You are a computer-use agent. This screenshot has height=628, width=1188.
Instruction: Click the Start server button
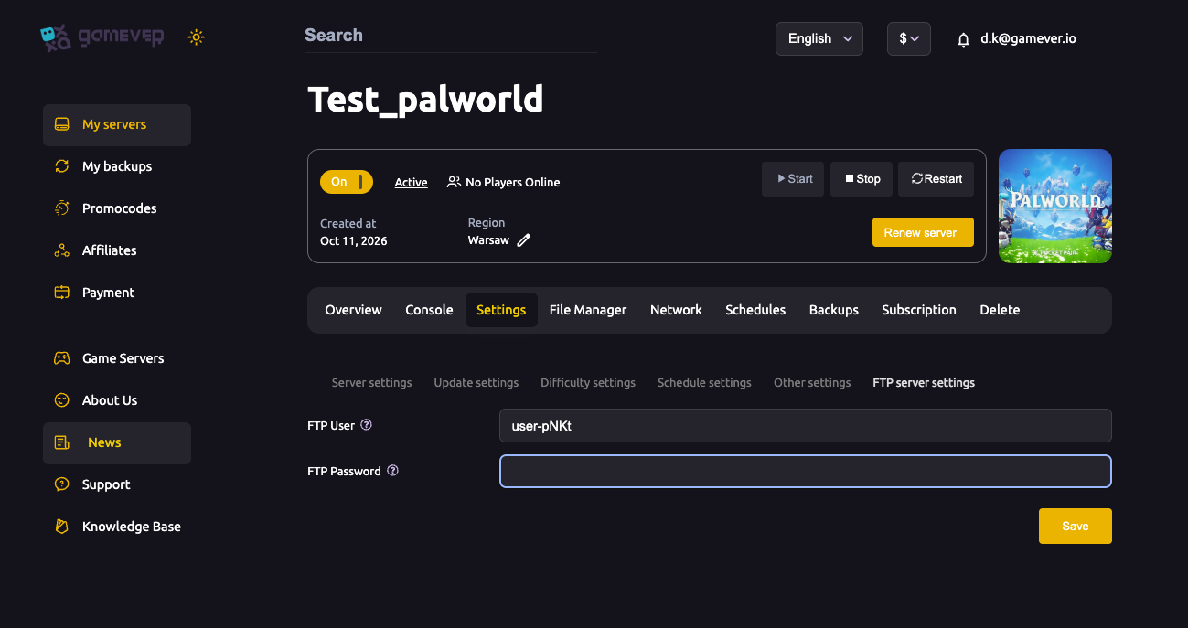click(793, 179)
